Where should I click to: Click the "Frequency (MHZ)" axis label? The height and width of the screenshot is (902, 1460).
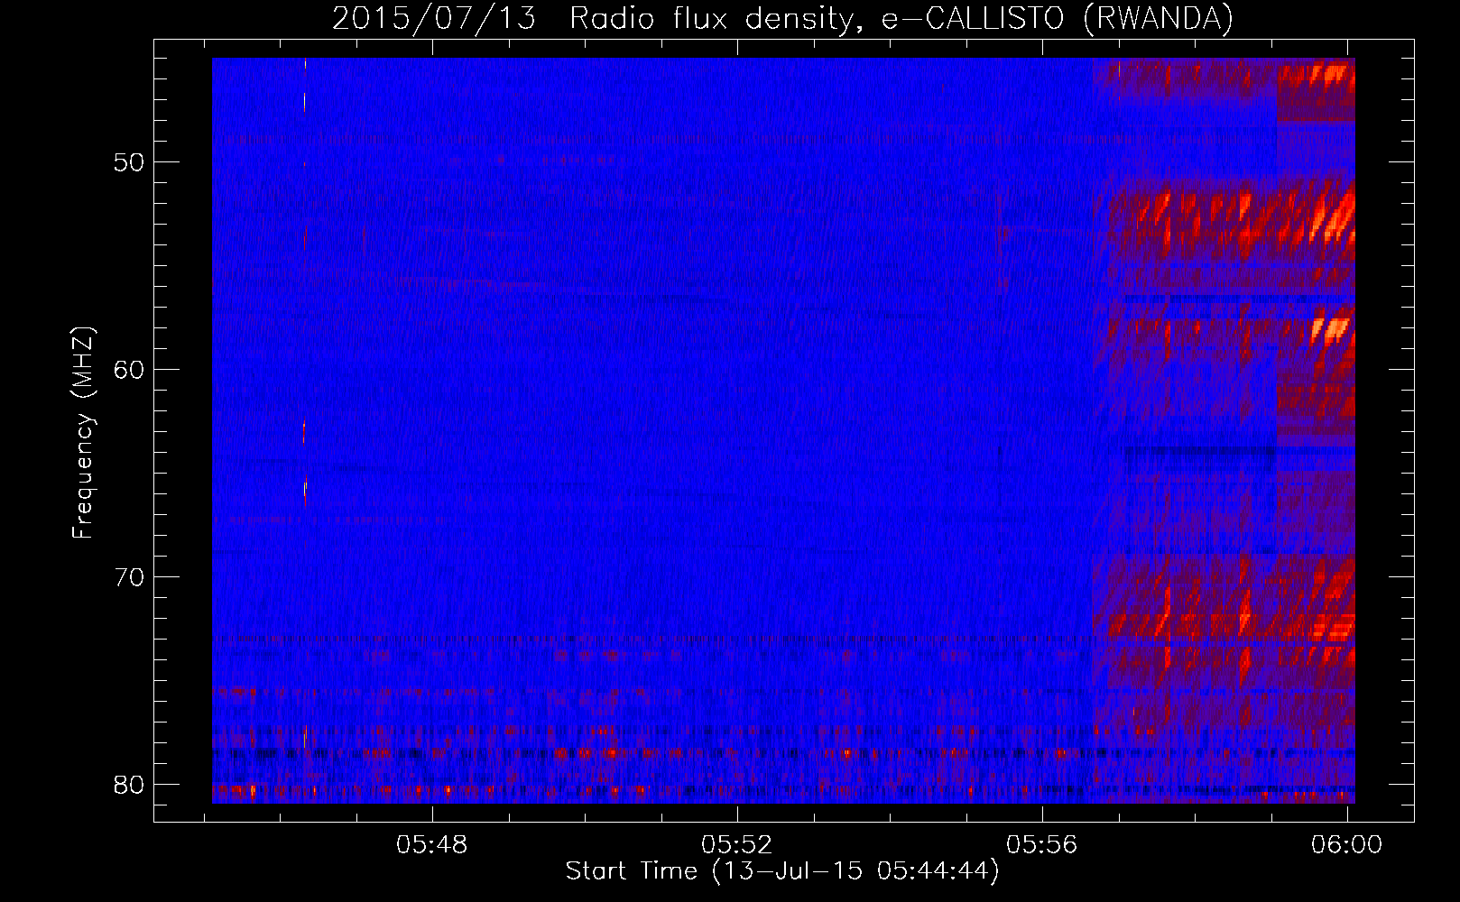tap(83, 433)
